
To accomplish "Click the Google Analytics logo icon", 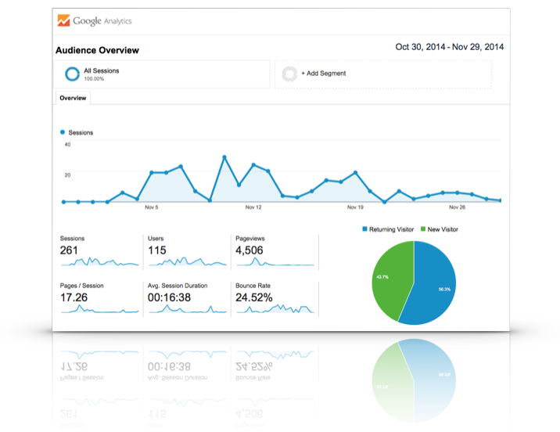I will coord(63,20).
